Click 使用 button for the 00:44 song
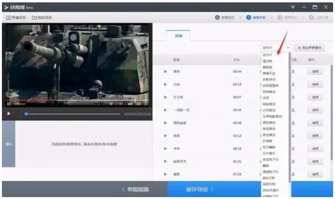This screenshot has height=199, width=335. (315, 72)
